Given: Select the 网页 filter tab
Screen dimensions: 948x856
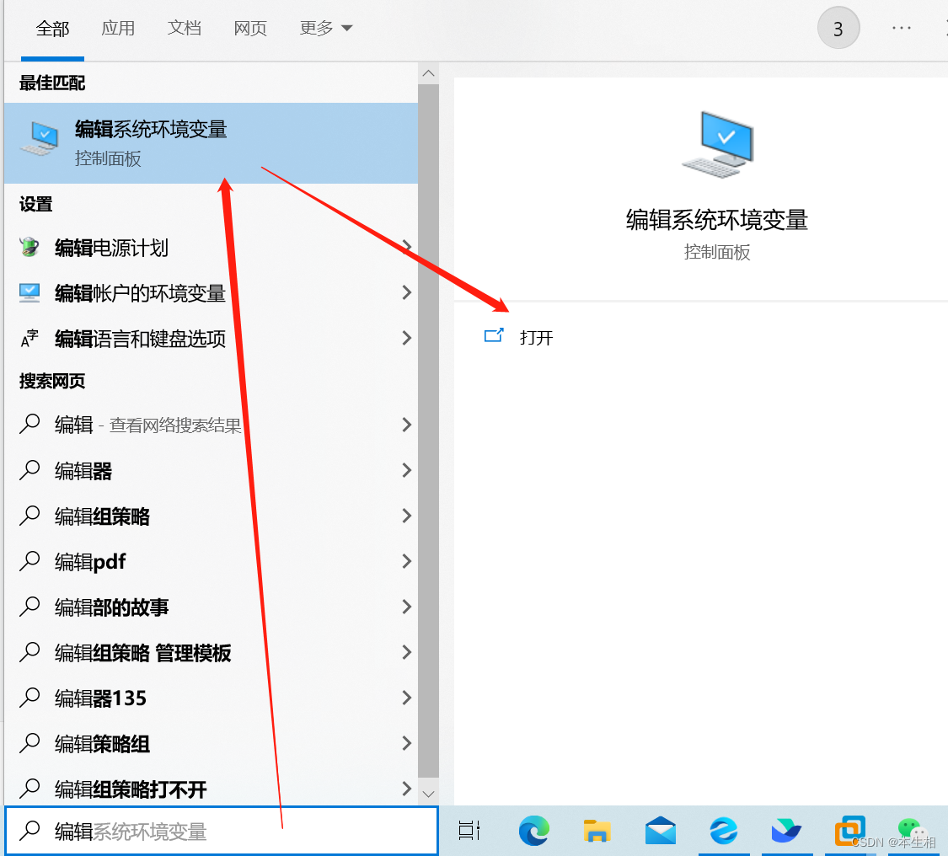Looking at the screenshot, I should (x=250, y=28).
